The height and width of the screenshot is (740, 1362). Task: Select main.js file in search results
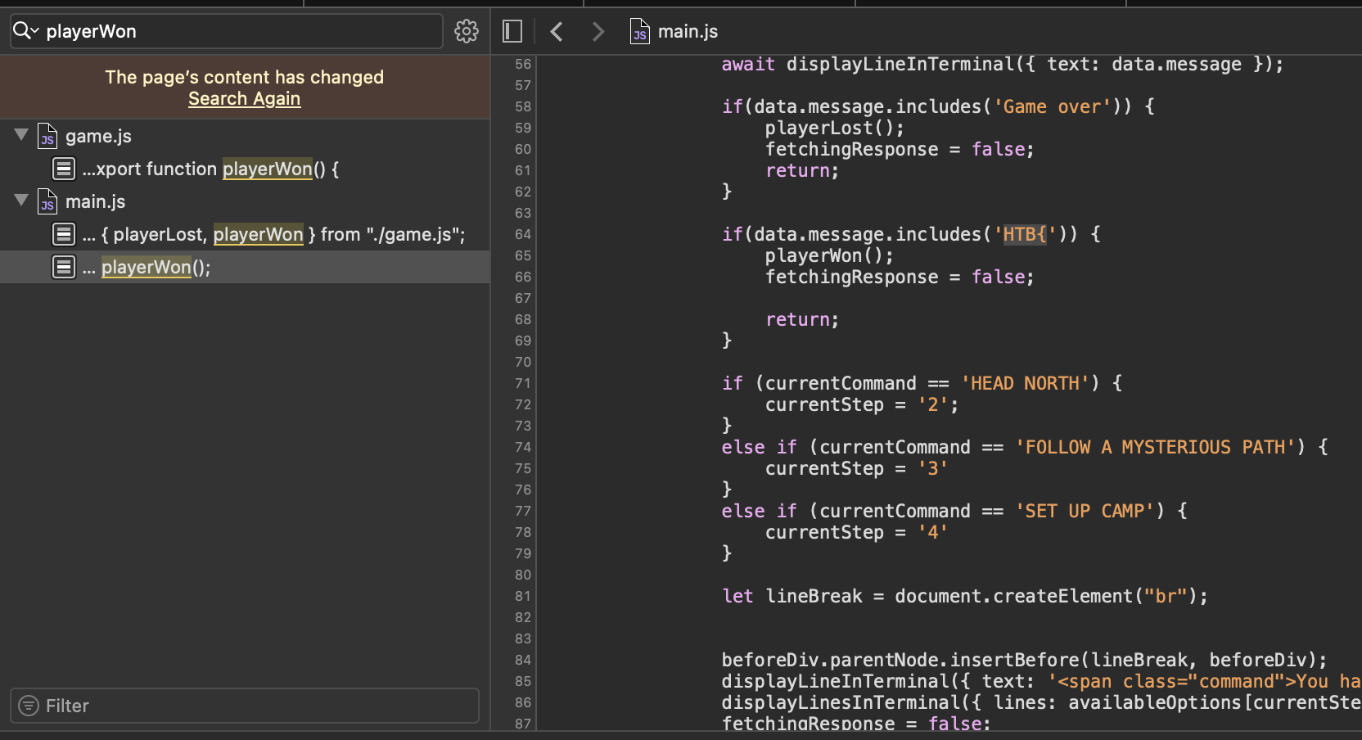point(95,201)
